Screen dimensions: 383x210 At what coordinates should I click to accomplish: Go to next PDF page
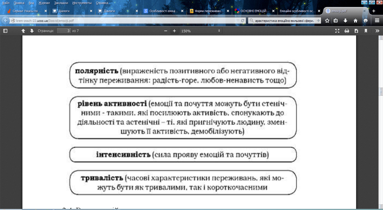pos(32,31)
